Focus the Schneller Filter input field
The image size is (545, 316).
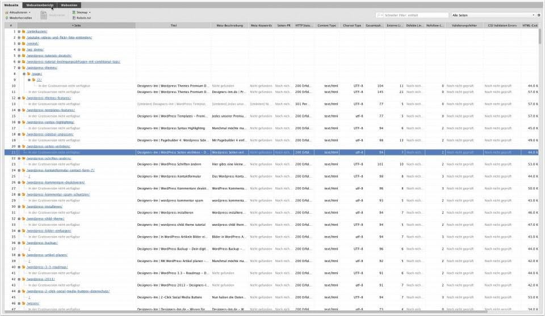click(x=416, y=15)
